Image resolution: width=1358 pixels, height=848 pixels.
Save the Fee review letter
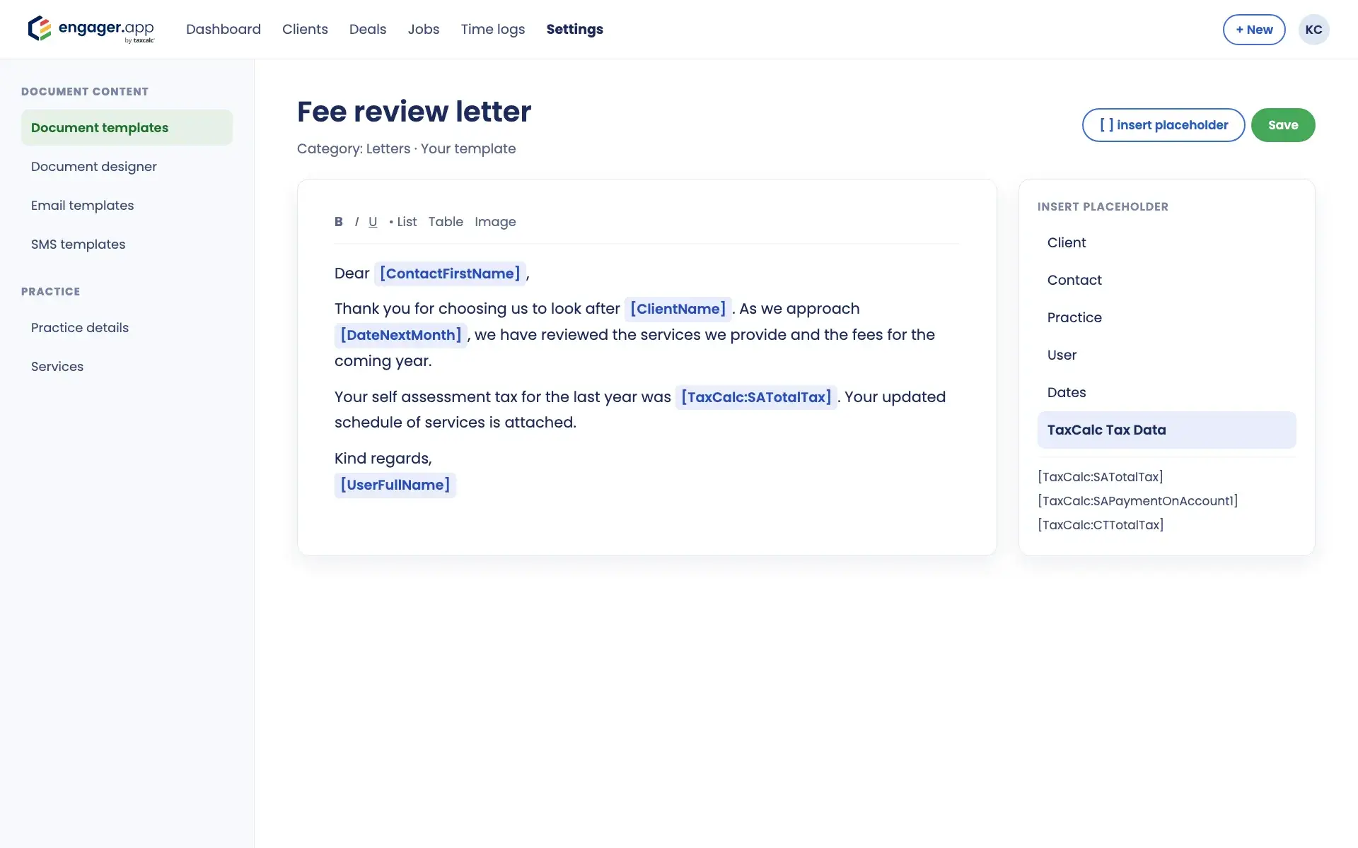click(x=1283, y=125)
